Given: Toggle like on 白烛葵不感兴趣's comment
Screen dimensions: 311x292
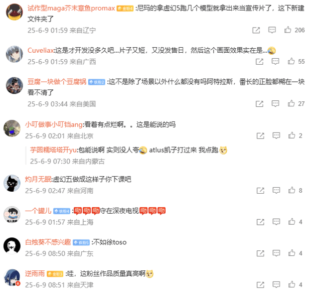Looking at the screenshot, I should point(291,253).
